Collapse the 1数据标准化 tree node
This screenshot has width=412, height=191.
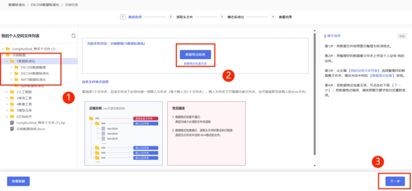[x=7, y=61]
